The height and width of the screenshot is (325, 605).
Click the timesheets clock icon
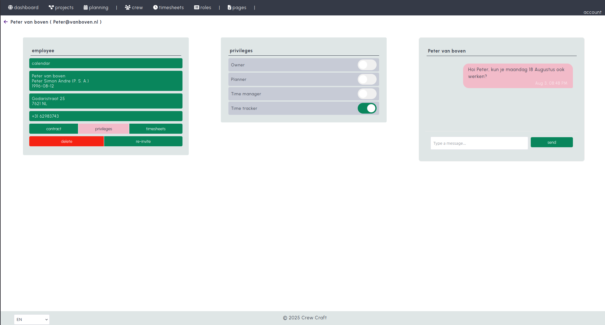[155, 7]
